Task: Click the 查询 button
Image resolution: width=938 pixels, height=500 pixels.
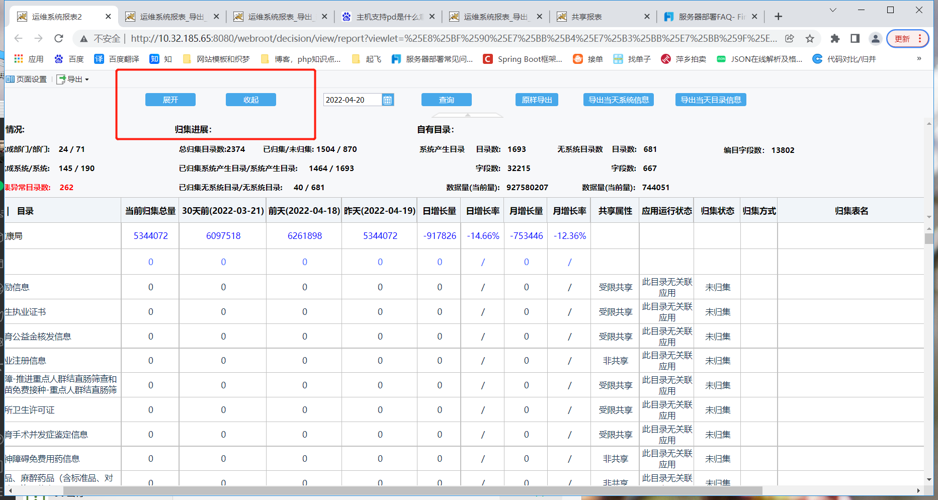Action: coord(446,100)
